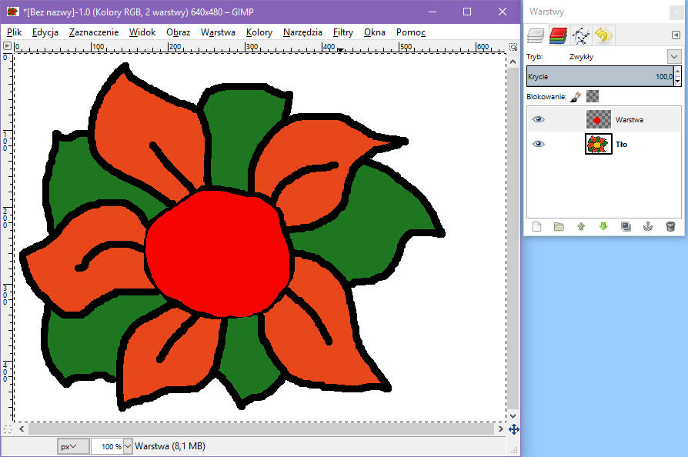The height and width of the screenshot is (457, 688).
Task: Toggle visibility of the Tło layer
Action: [x=538, y=144]
